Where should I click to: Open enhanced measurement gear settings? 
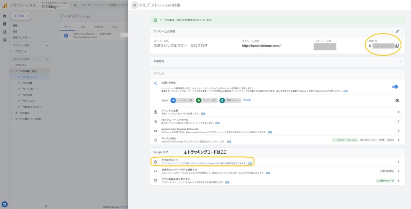[x=397, y=100]
